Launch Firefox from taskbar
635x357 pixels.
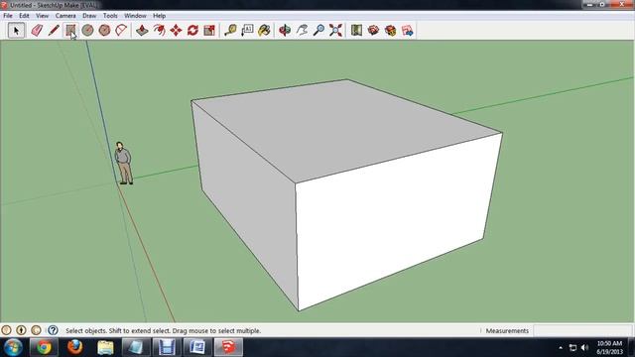tap(75, 347)
